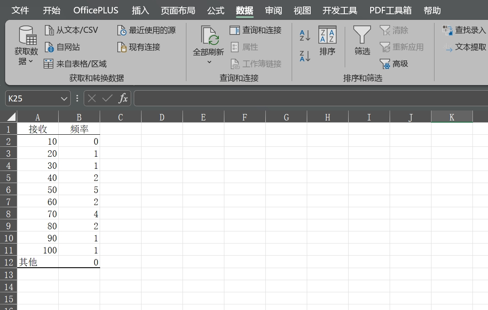Open the 获取数据 dropdown

(26, 45)
